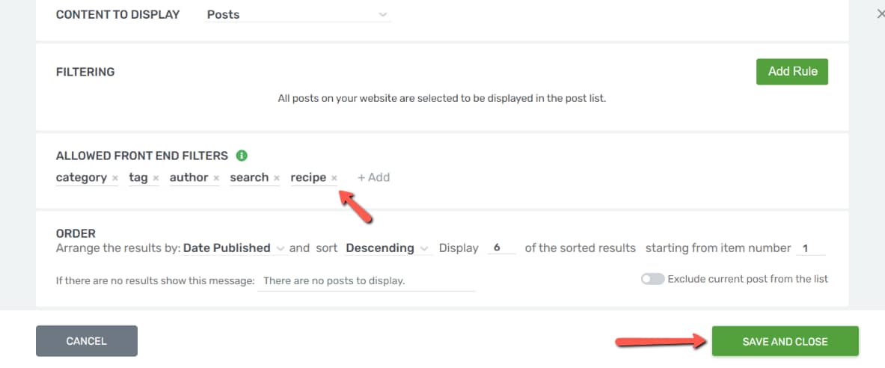Open the Content to Display dropdown
Image resolution: width=885 pixels, height=368 pixels.
[x=298, y=15]
